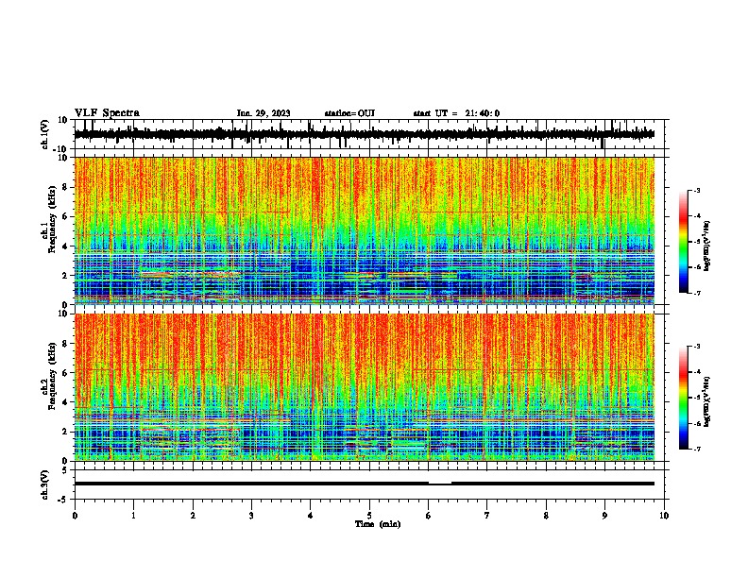Click the ch.2 spectrogram color scale bar
This screenshot has height=578, width=748.
click(x=684, y=398)
